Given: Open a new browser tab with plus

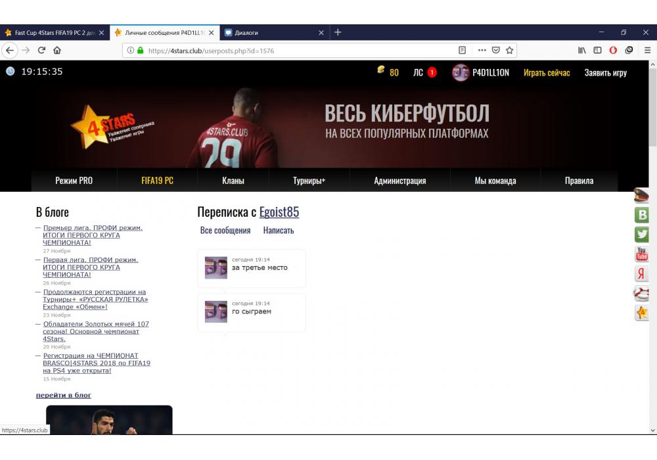Looking at the screenshot, I should 338,32.
